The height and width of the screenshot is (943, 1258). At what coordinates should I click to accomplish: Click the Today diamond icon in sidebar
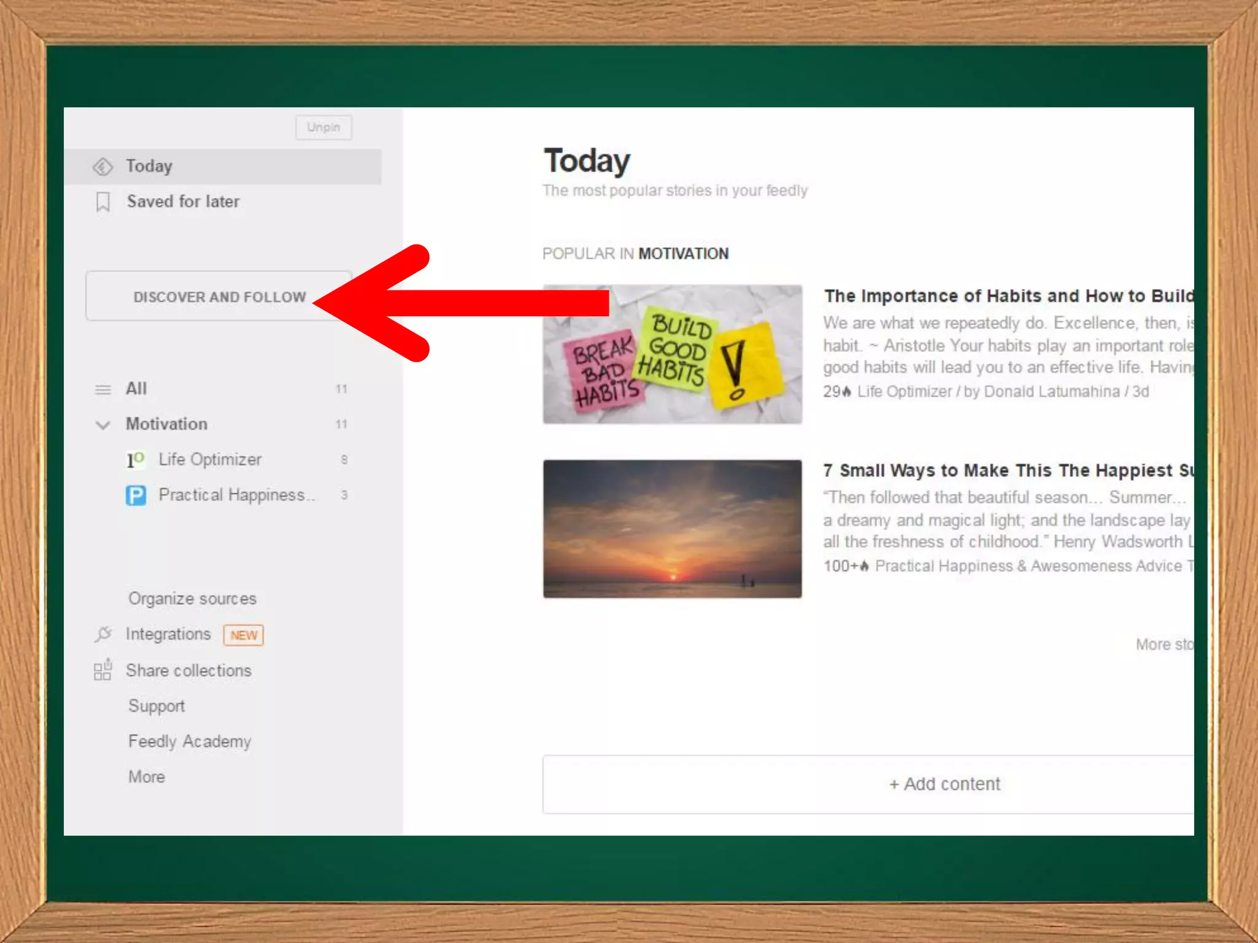tap(103, 166)
